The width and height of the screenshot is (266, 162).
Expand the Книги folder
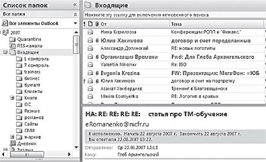click(12, 98)
